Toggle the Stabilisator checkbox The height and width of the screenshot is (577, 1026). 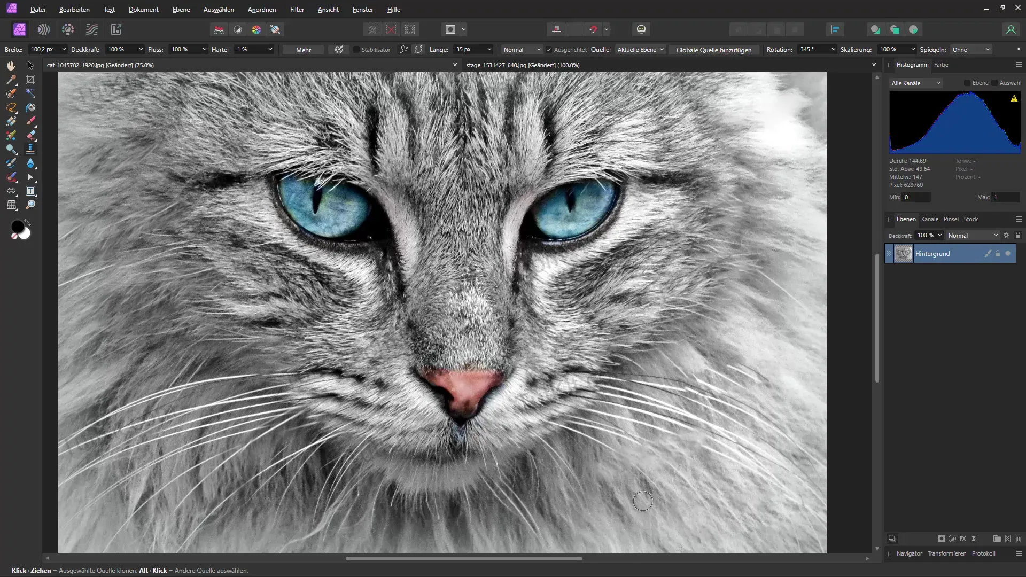pyautogui.click(x=356, y=50)
